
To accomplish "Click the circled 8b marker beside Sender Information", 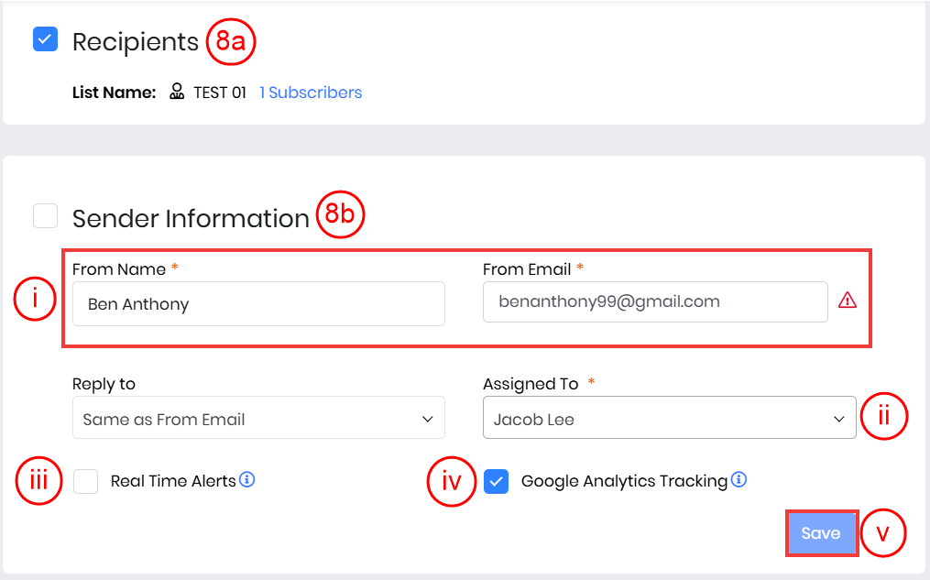I will 341,216.
